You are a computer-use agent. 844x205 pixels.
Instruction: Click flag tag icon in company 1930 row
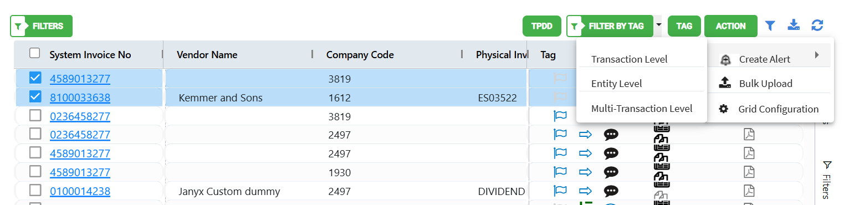(560, 172)
